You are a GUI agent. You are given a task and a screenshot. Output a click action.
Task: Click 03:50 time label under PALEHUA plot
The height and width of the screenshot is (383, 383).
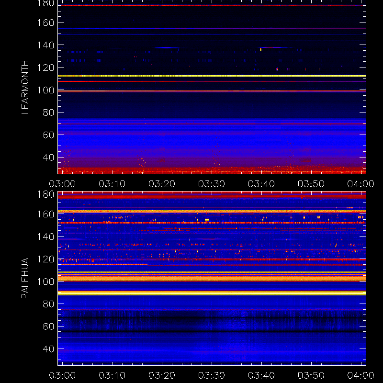pos(311,375)
